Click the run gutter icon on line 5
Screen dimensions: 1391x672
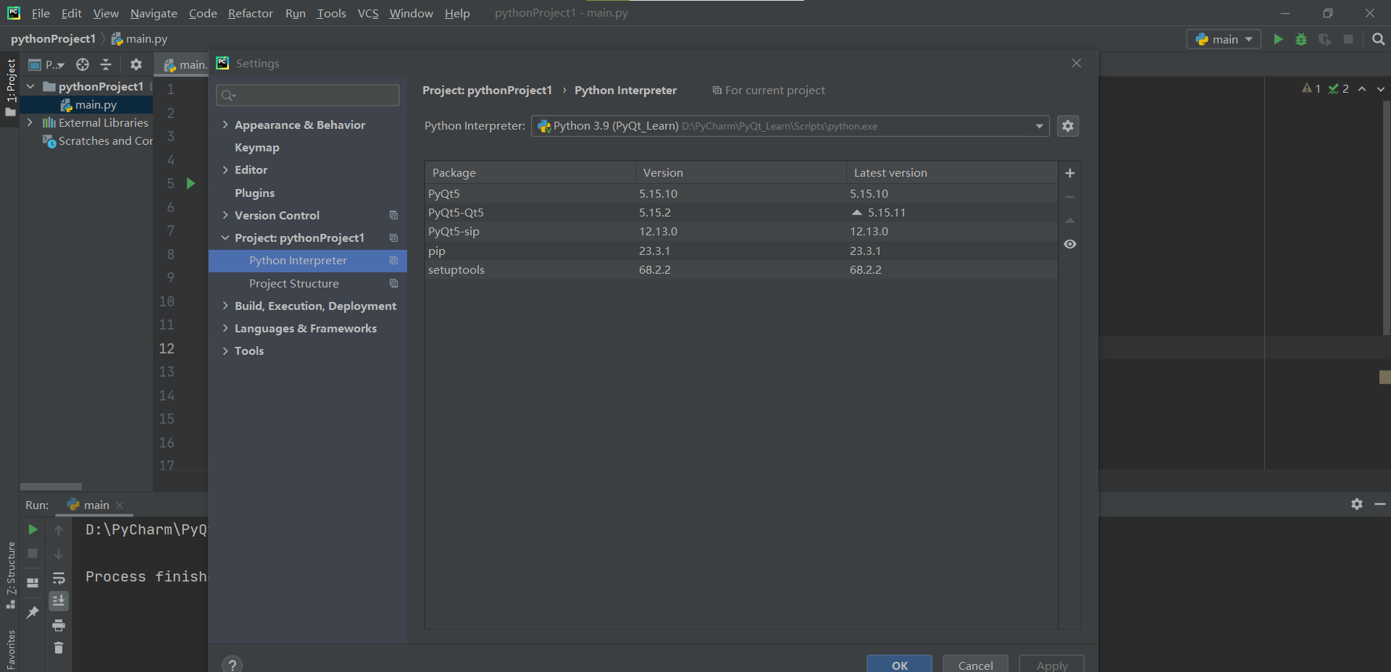coord(191,183)
